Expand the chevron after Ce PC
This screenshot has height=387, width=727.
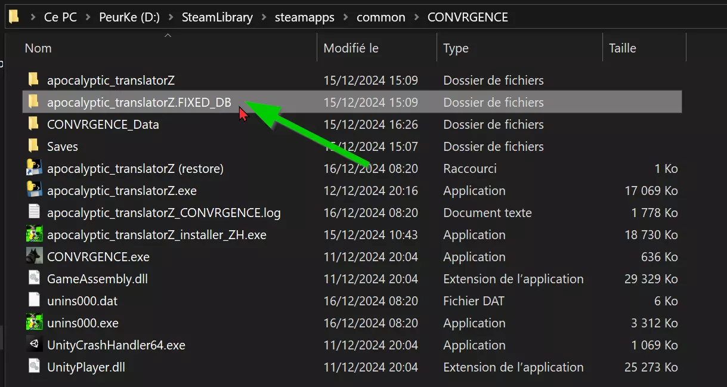88,17
